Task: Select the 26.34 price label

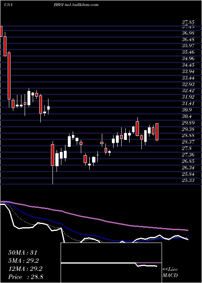Action: coord(188,168)
